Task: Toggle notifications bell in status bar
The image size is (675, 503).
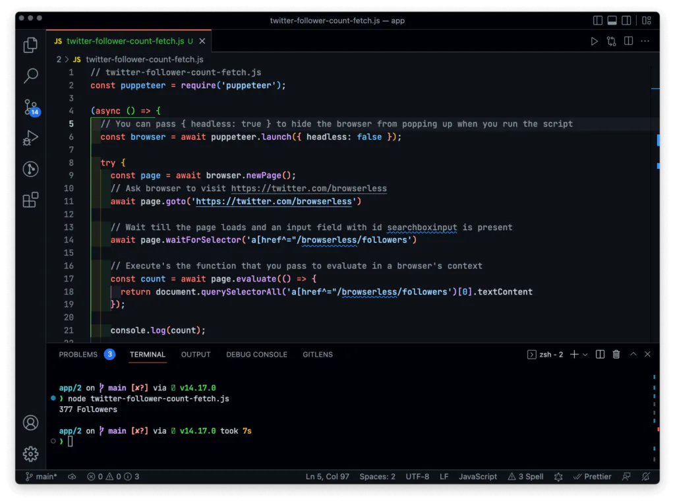Action: click(646, 476)
